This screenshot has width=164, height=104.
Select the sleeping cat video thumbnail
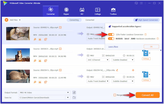pyautogui.click(x=18, y=76)
